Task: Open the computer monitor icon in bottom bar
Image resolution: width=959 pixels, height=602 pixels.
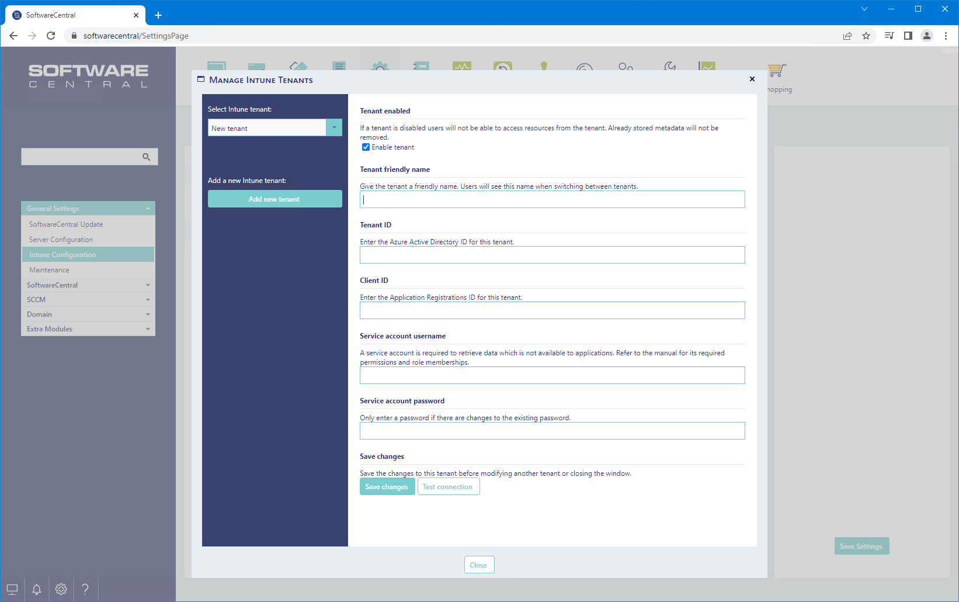Action: (12, 589)
